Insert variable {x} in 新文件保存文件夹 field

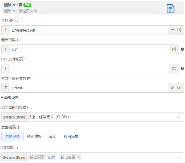(x=179, y=88)
